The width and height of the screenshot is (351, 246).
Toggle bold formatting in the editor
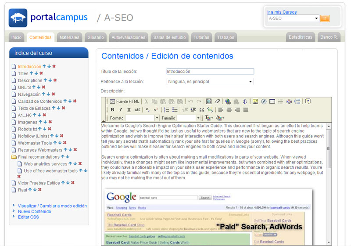112,110
